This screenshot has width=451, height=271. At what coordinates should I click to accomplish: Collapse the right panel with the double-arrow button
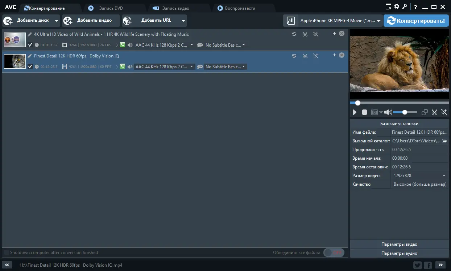click(x=440, y=265)
